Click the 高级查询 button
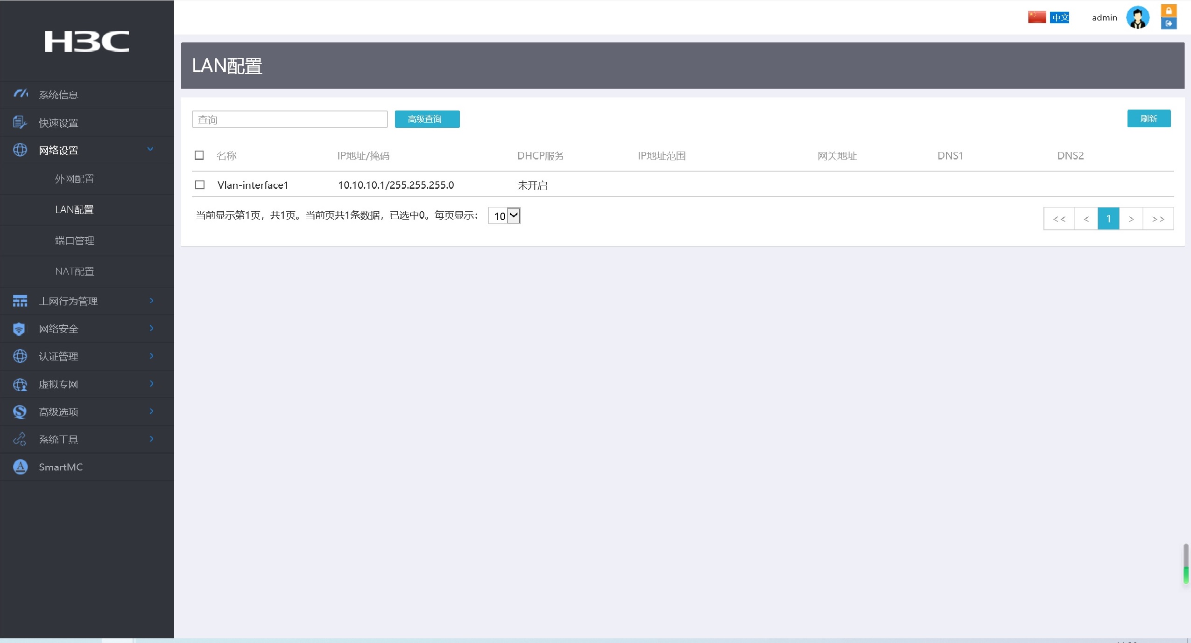The height and width of the screenshot is (643, 1191). (427, 119)
